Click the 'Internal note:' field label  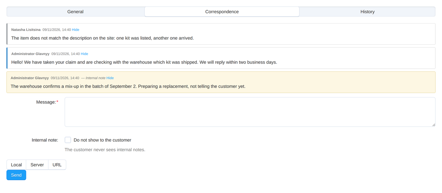(45, 140)
